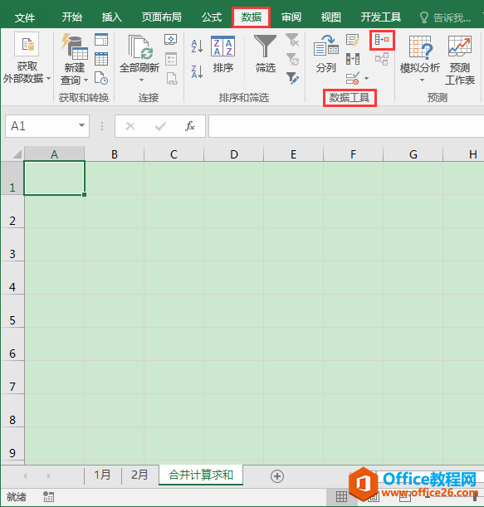The image size is (484, 507).
Task: Expand the 全部刷新 dropdown arrow
Action: [141, 80]
